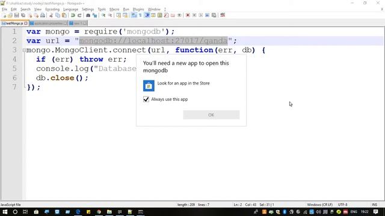The image size is (385, 216).
Task: Uncheck Always use this app
Action: tap(146, 99)
